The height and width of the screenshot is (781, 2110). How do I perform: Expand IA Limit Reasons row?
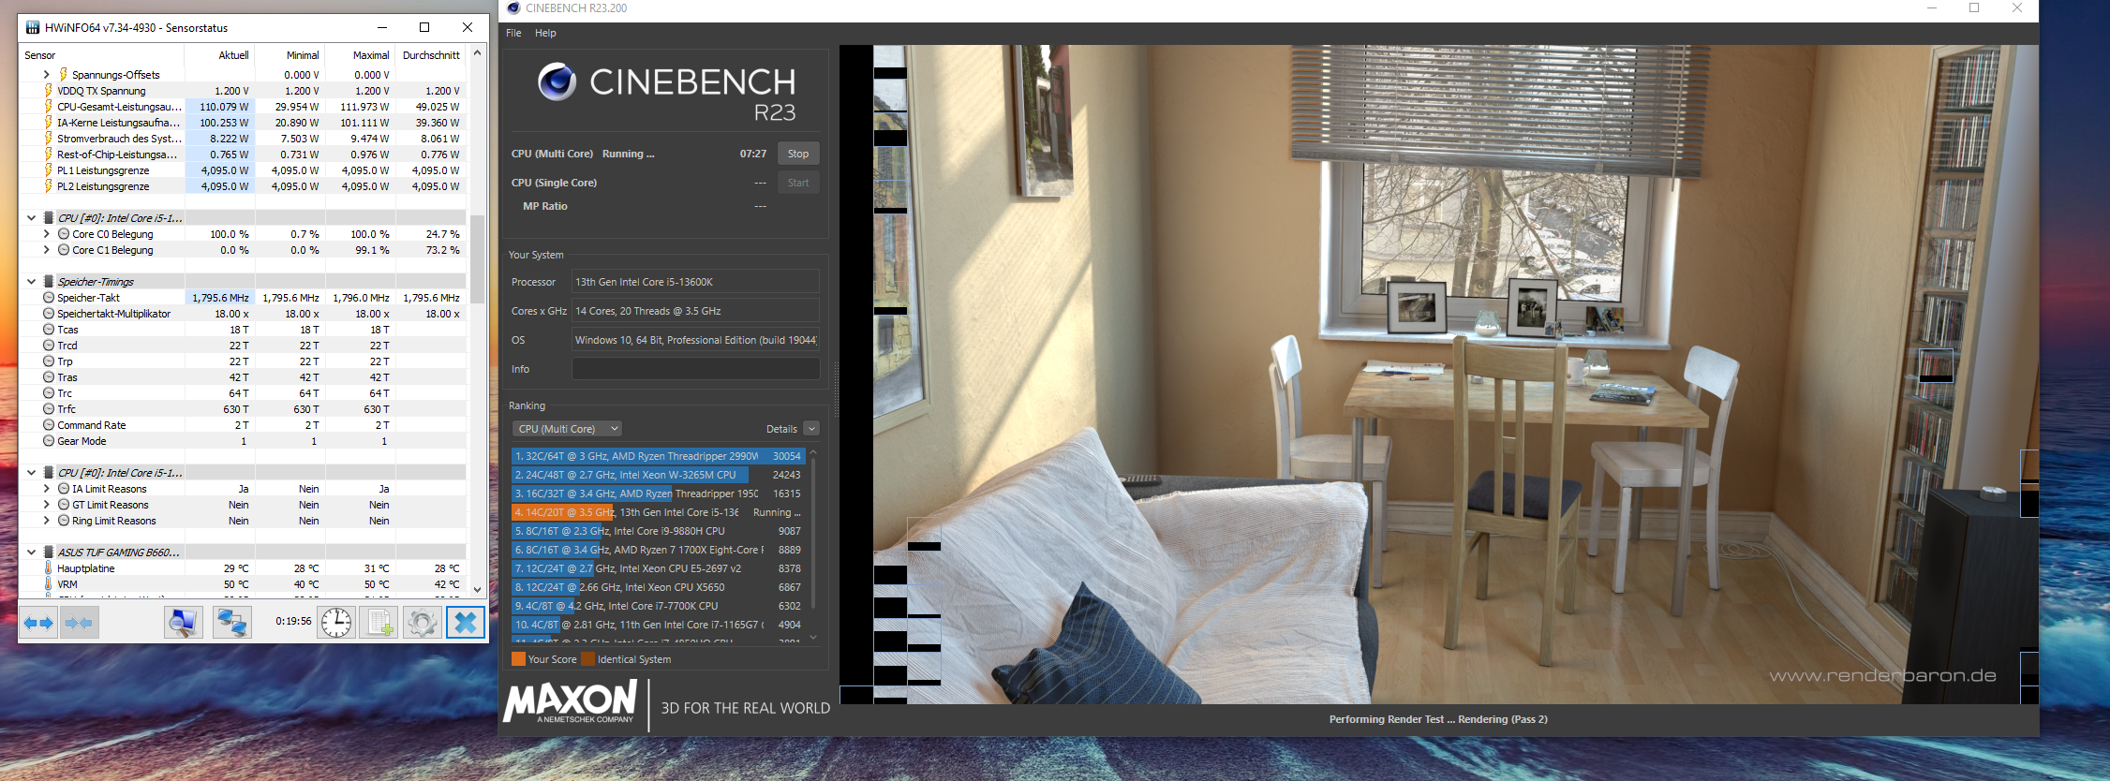(x=47, y=489)
